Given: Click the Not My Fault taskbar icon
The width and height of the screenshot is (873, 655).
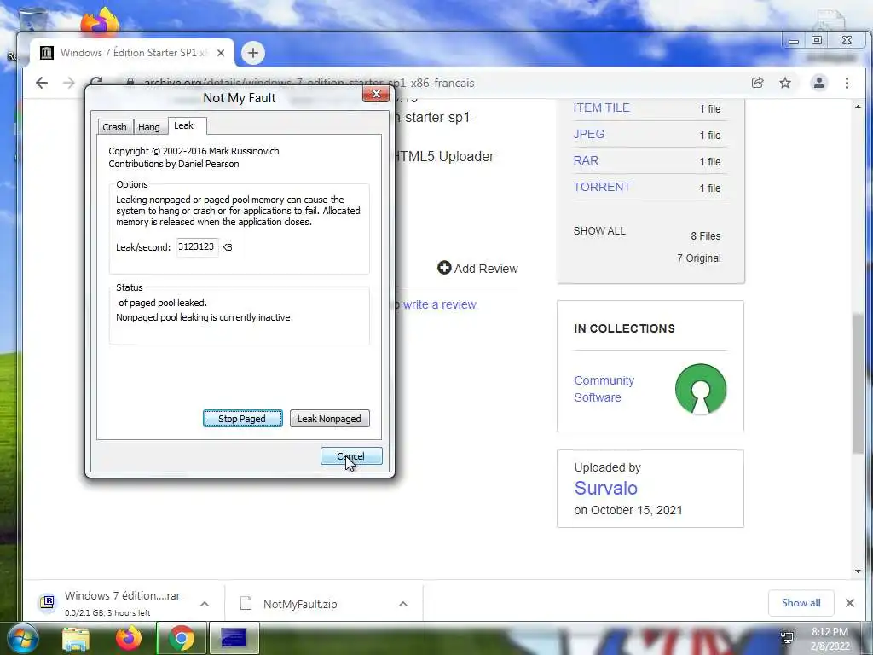Looking at the screenshot, I should coord(234,638).
